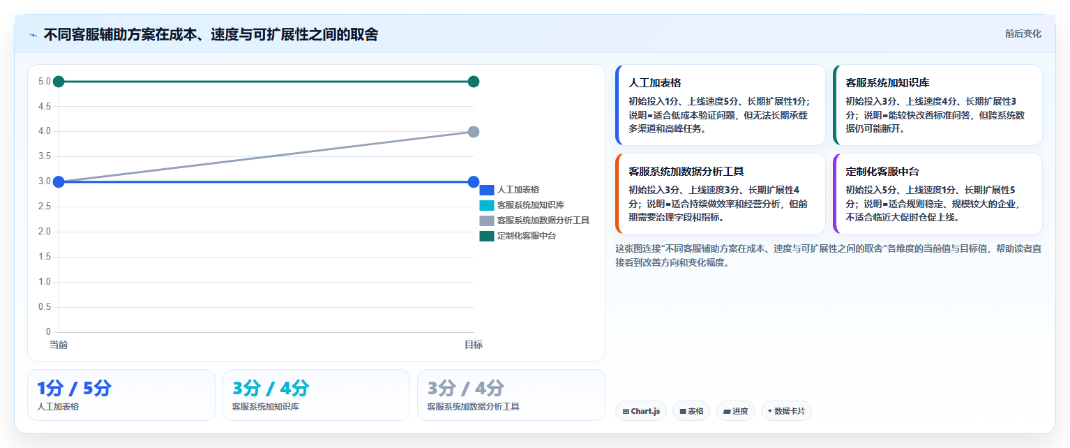Click the 目标 x-axis label
This screenshot has width=1070, height=448.
pyautogui.click(x=474, y=345)
